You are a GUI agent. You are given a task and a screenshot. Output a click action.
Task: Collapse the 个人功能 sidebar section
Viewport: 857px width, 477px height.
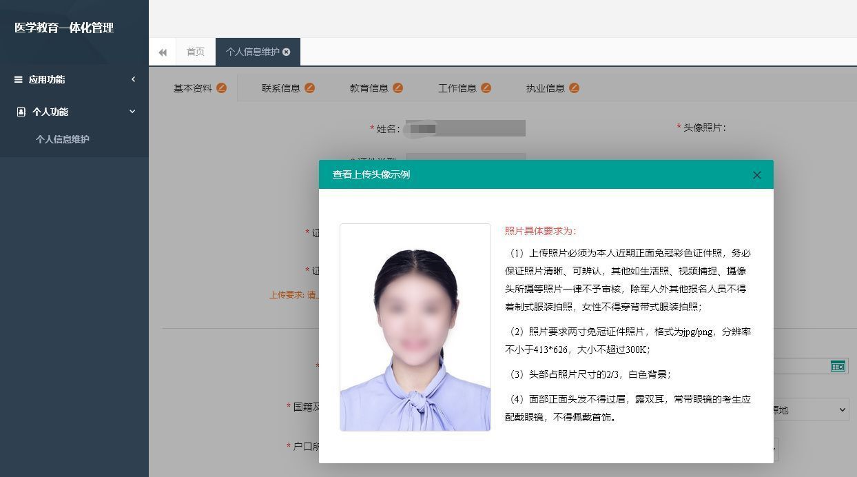(132, 112)
